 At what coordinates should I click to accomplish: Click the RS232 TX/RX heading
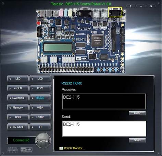coord(72,83)
